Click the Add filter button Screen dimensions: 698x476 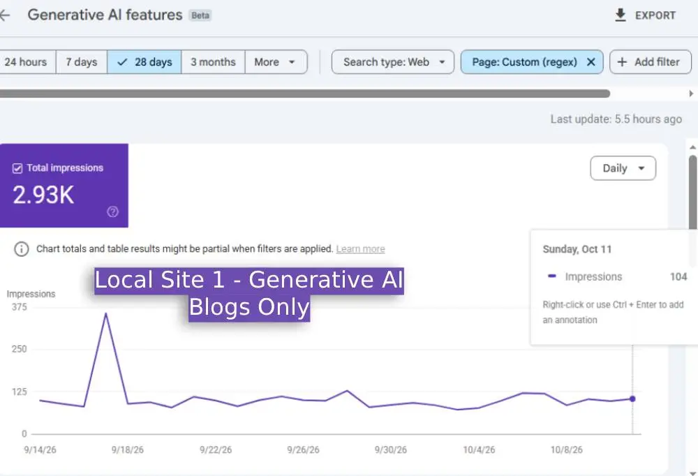(651, 62)
